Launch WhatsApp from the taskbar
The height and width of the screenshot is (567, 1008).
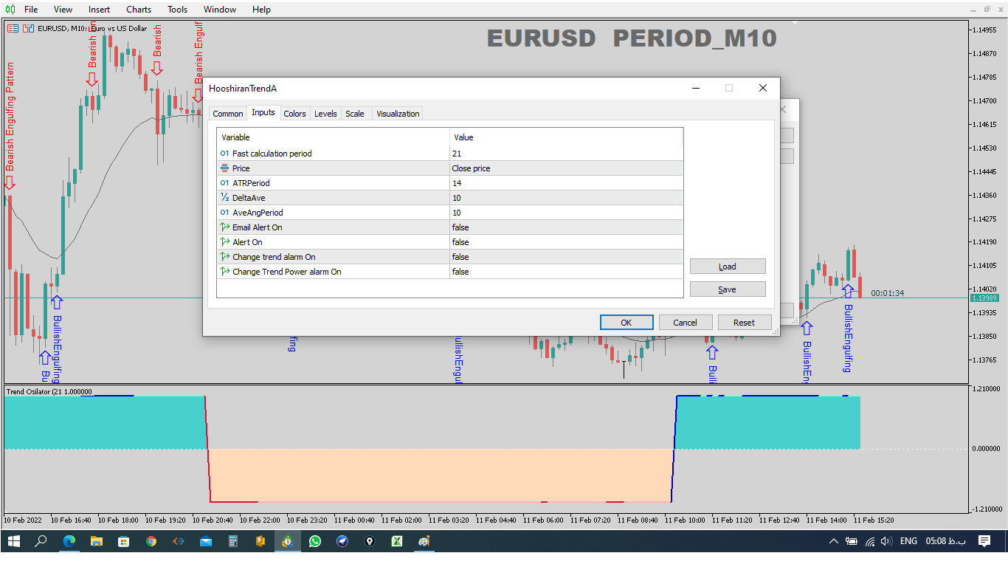coord(315,541)
